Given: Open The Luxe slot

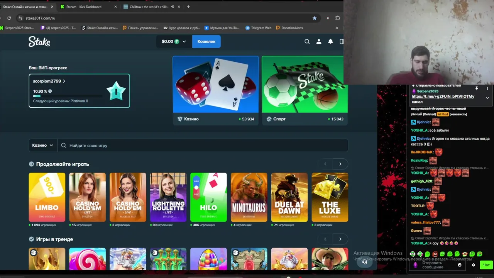Looking at the screenshot, I should pos(330,197).
